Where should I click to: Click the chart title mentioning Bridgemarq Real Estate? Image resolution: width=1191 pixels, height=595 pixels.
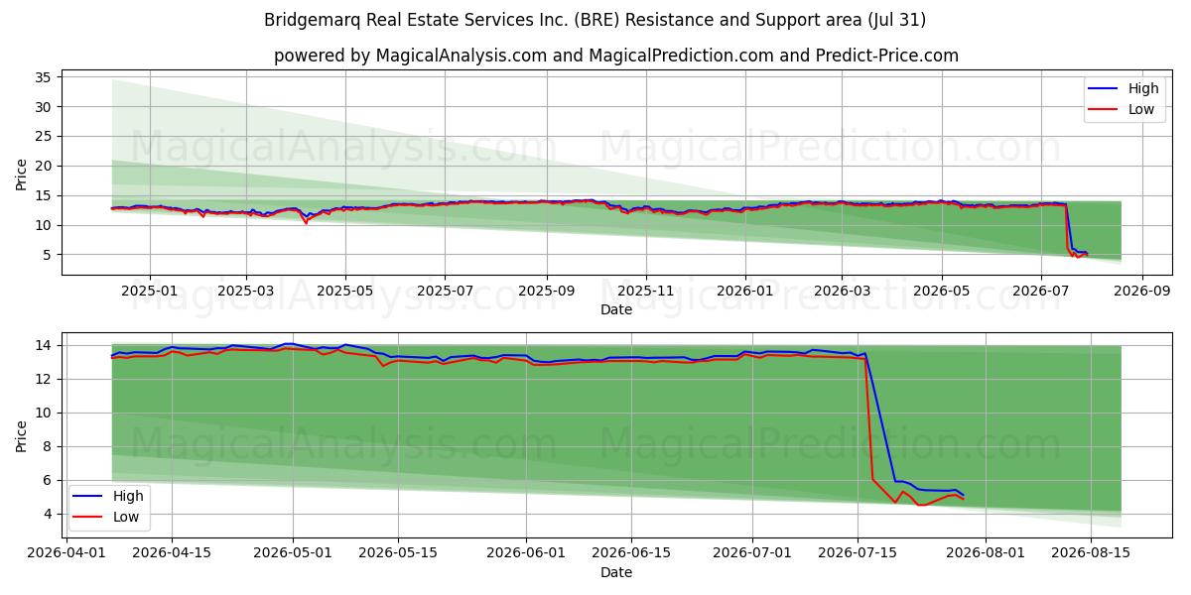(x=595, y=20)
